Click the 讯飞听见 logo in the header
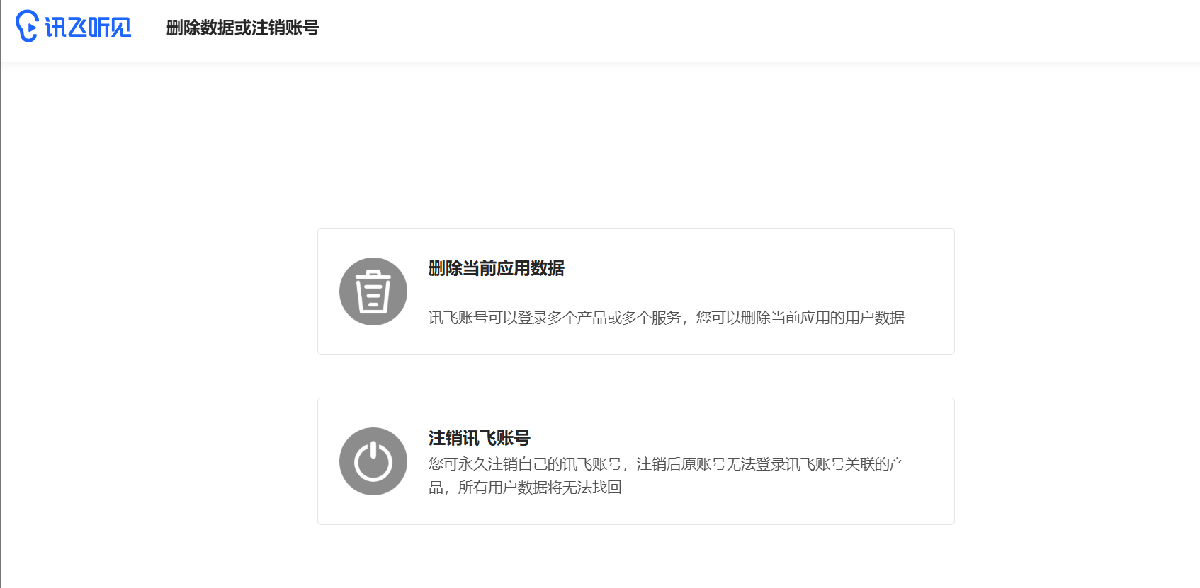Screen dimensions: 1200x588 coord(74,27)
